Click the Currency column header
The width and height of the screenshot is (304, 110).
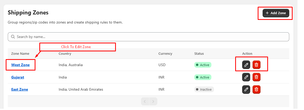165,54
